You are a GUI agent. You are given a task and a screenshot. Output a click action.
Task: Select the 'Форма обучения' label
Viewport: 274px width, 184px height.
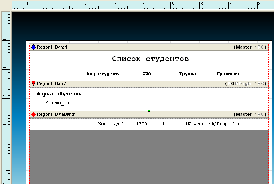pos(59,94)
